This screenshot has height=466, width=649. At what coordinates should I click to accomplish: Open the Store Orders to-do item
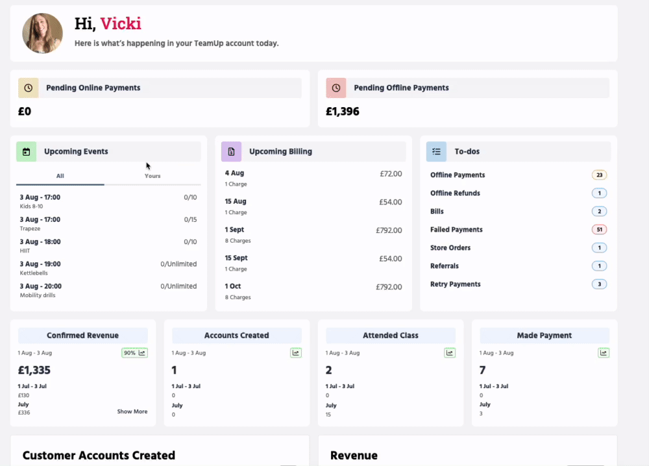pyautogui.click(x=450, y=248)
